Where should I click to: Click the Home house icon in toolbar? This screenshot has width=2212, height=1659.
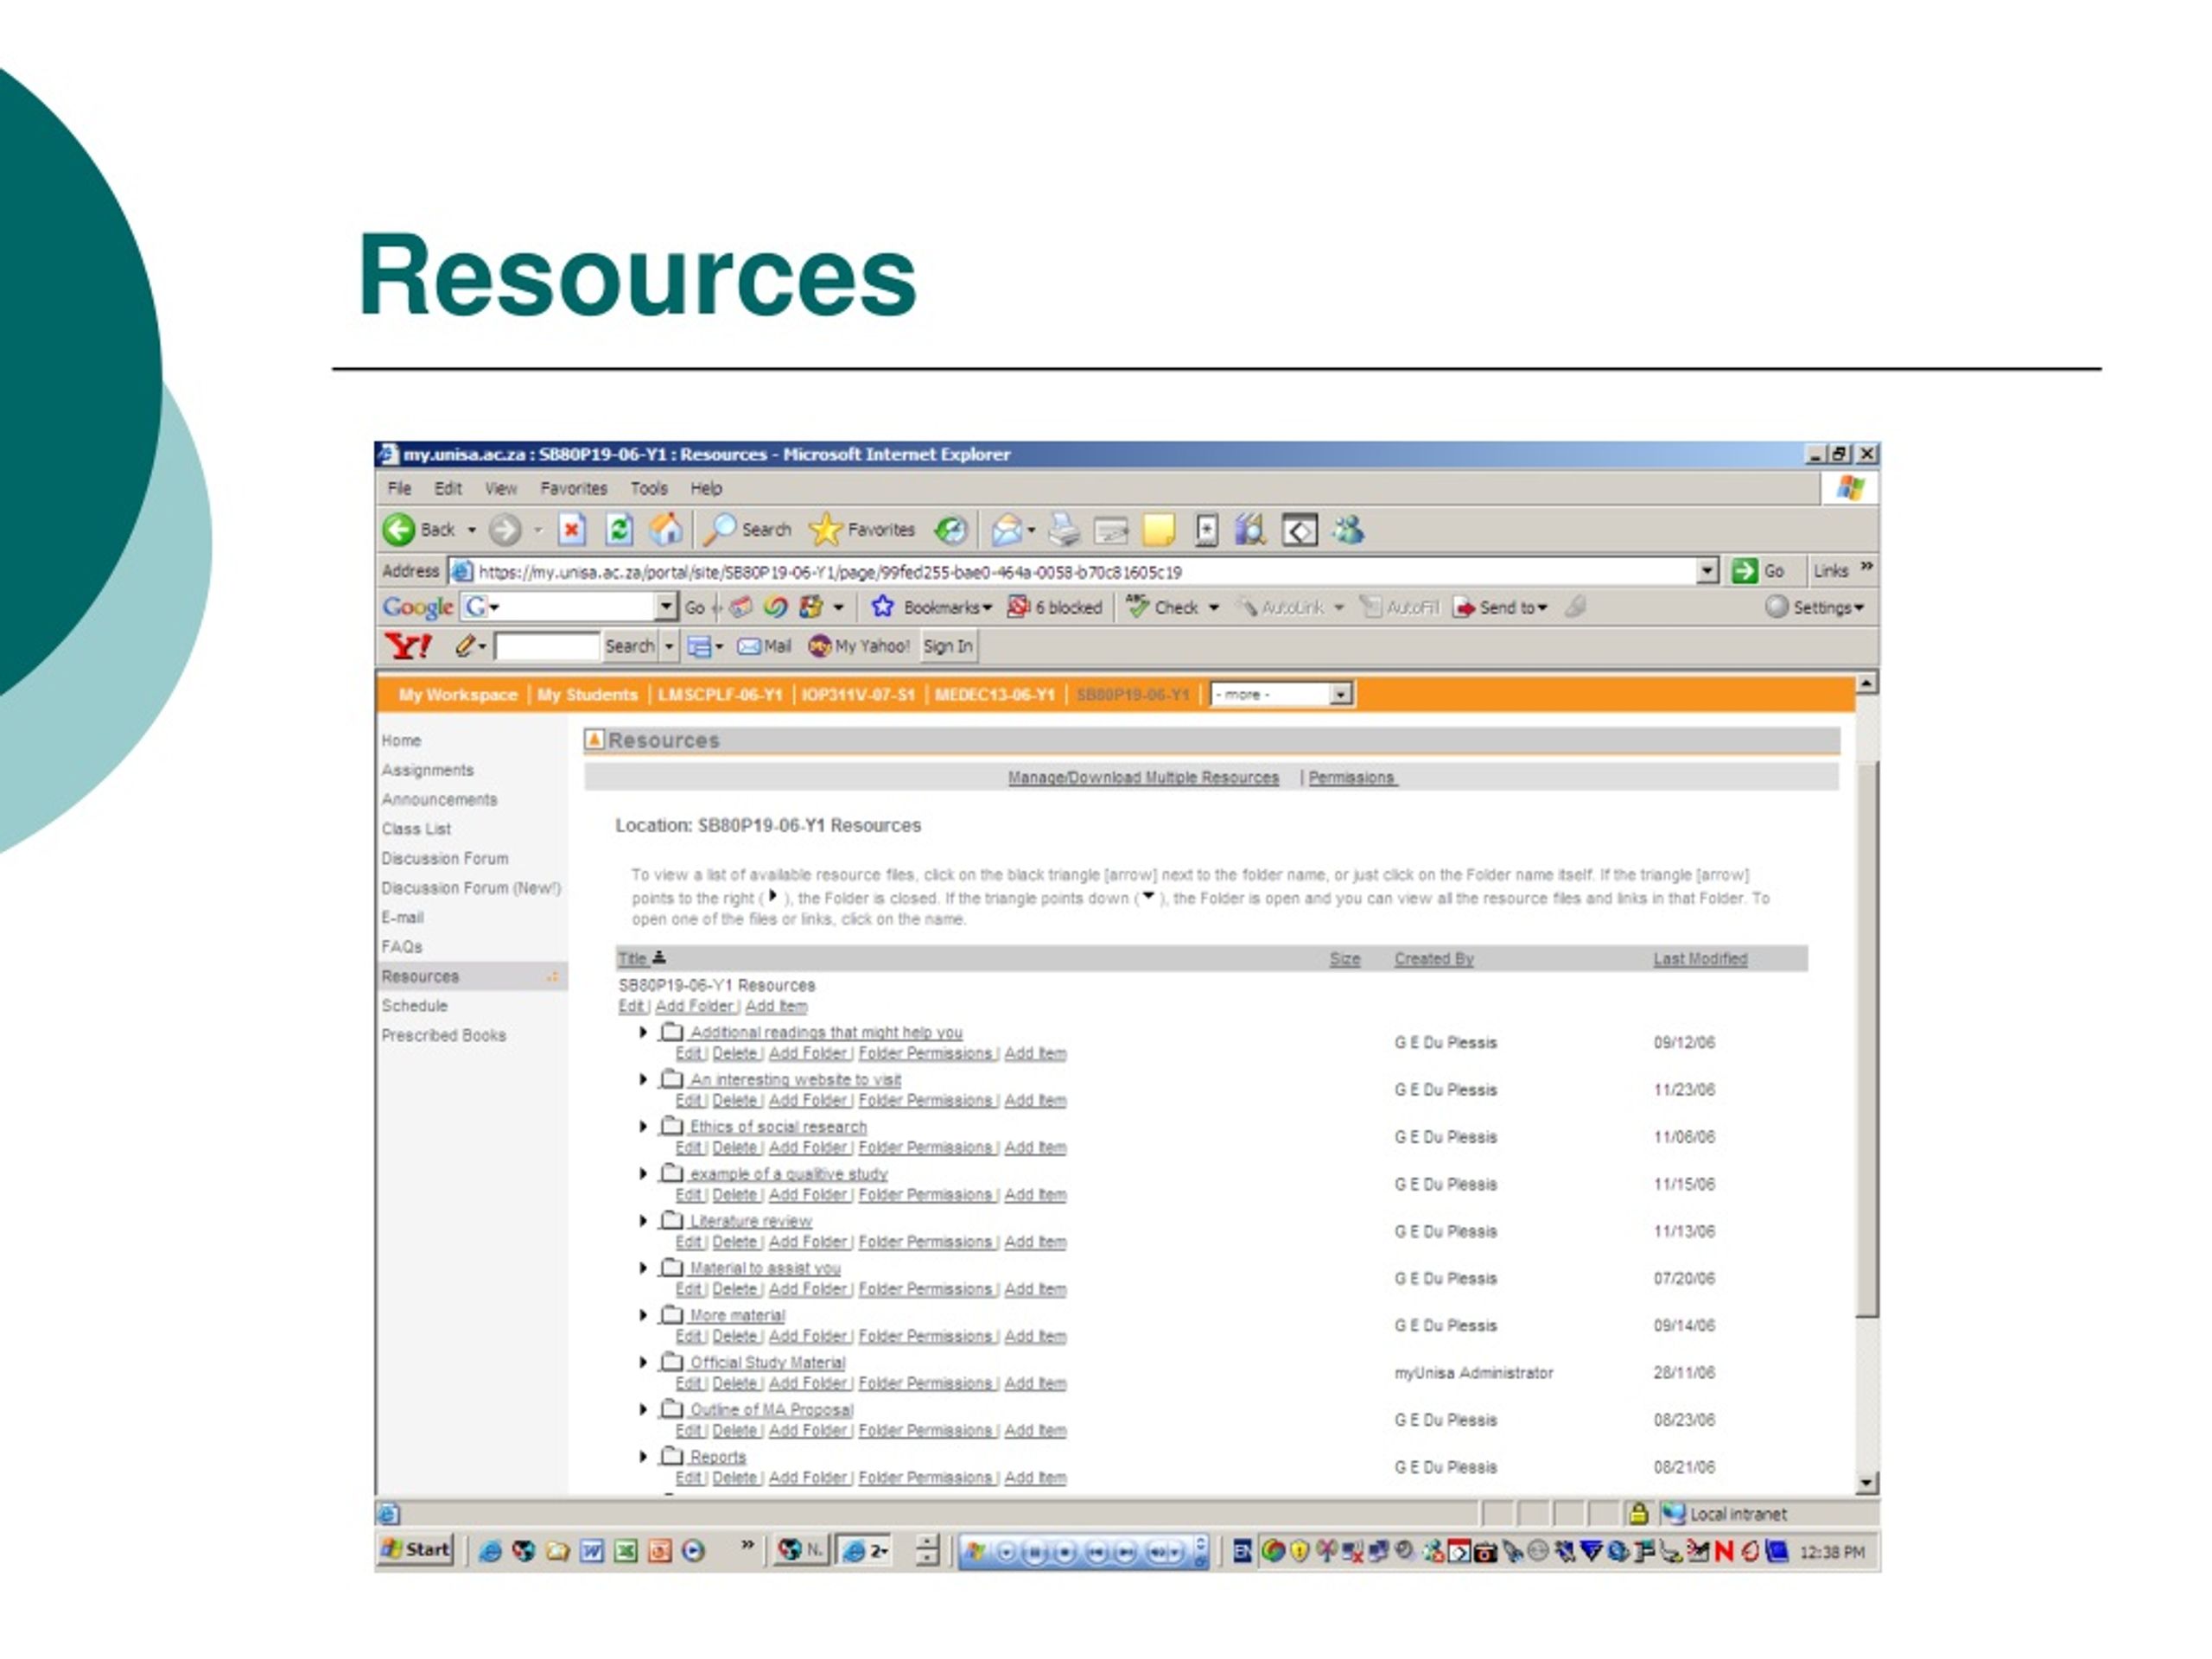point(666,529)
